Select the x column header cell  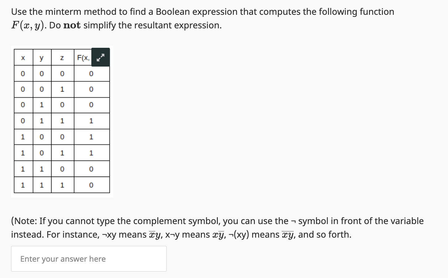click(x=23, y=57)
